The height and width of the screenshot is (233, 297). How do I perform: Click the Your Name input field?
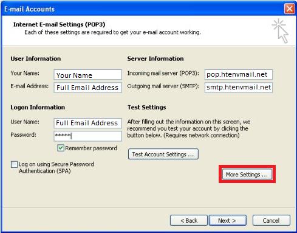(x=88, y=75)
